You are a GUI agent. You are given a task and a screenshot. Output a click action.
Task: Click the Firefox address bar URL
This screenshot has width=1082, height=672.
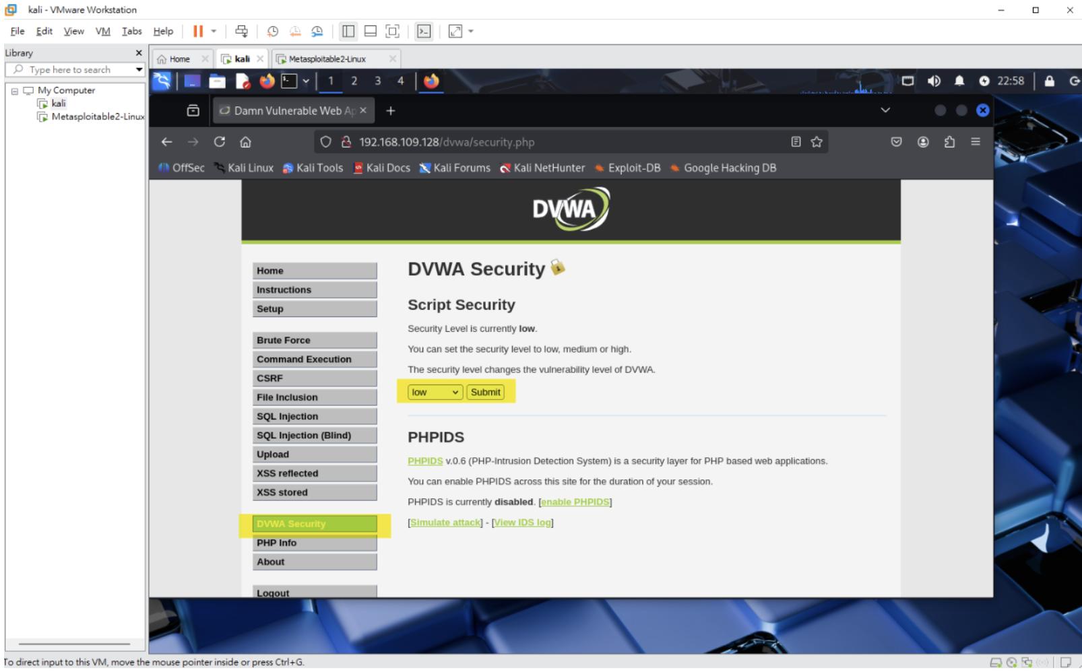click(x=447, y=142)
